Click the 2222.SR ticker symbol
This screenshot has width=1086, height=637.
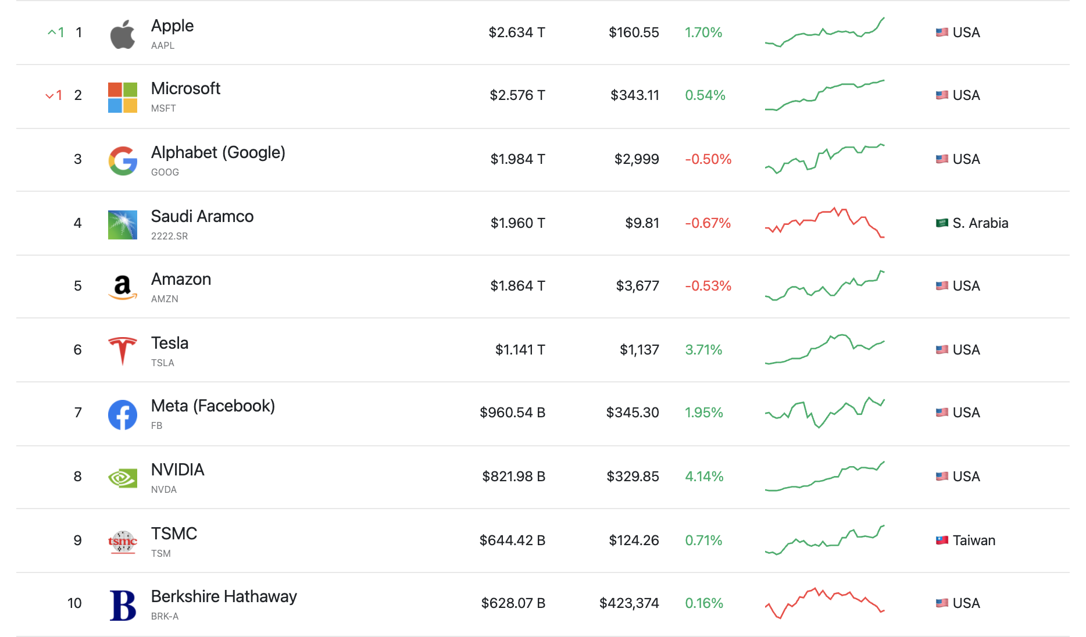click(169, 236)
